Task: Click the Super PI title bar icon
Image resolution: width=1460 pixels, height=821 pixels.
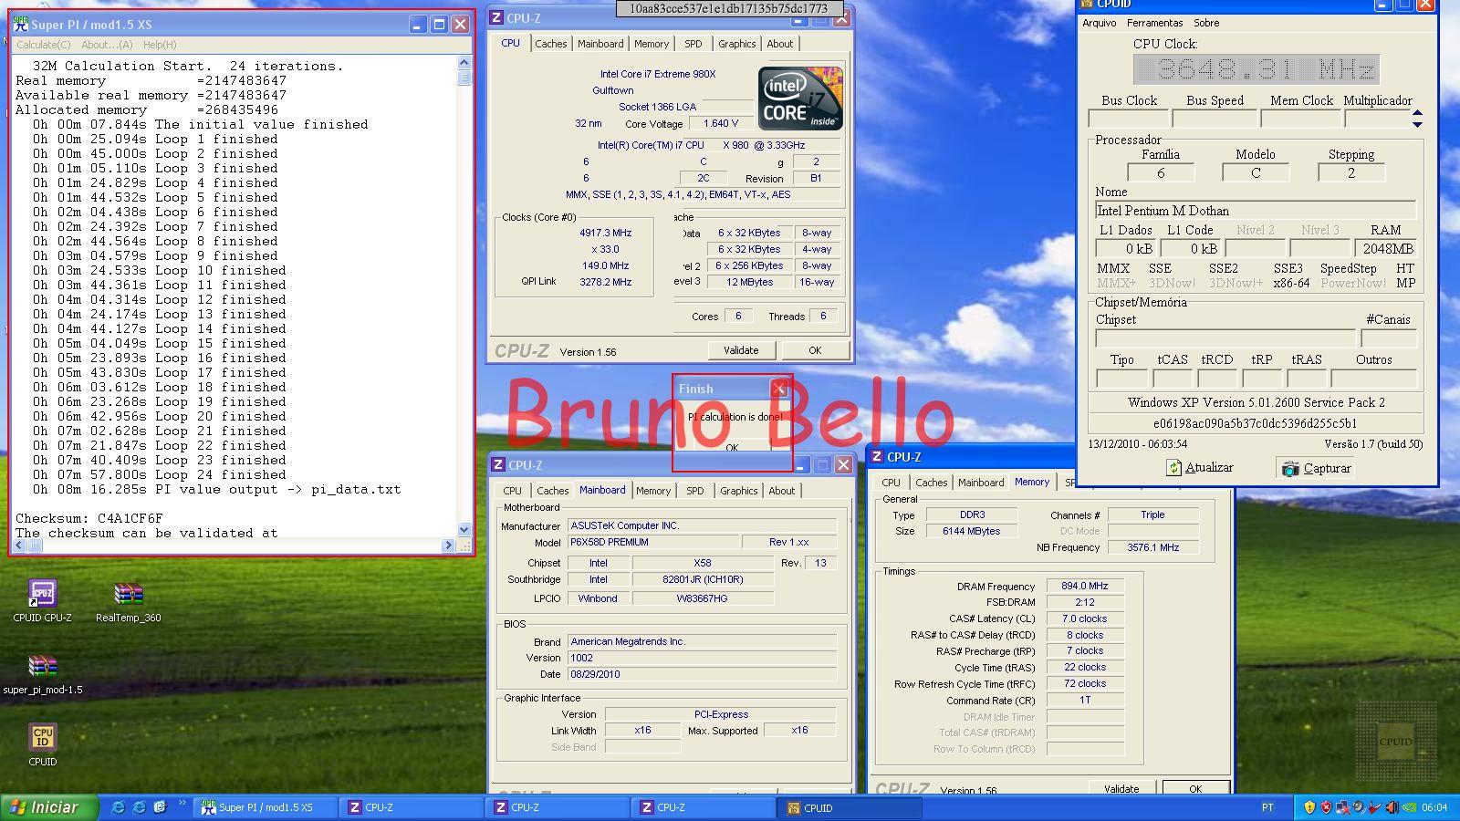Action: click(21, 25)
